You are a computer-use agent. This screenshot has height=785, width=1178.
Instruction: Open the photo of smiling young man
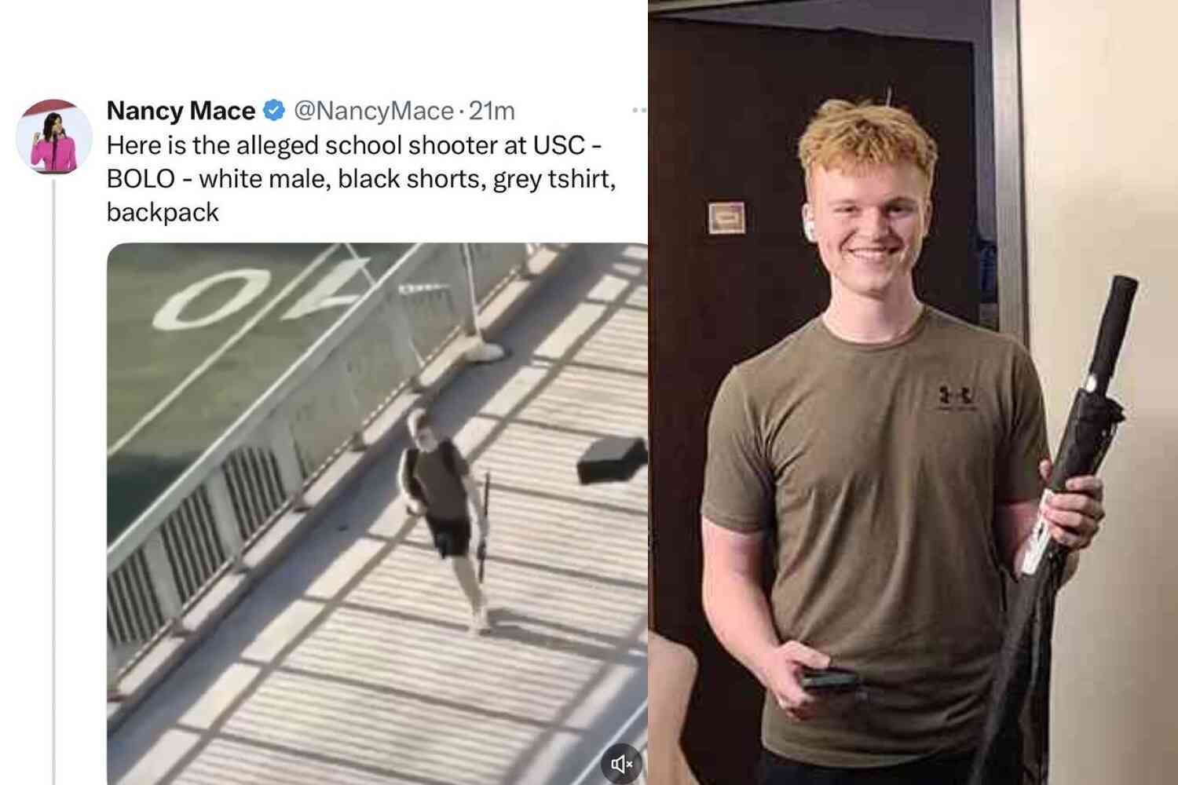click(913, 392)
